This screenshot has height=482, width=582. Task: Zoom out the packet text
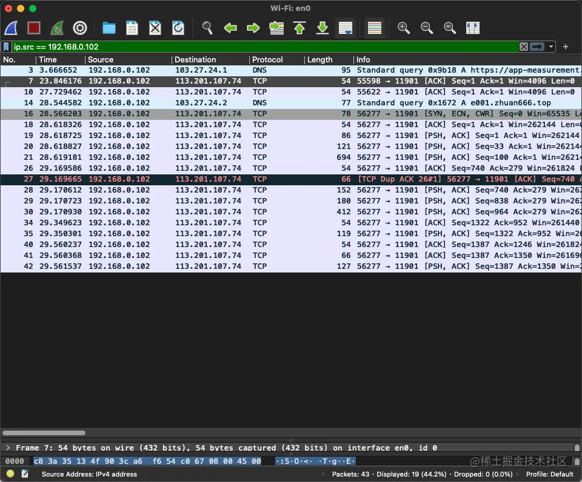pos(426,28)
